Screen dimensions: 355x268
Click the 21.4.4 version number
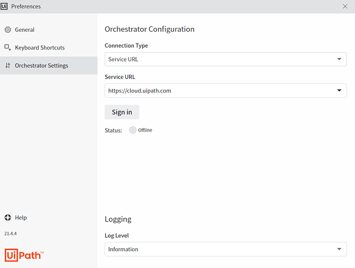(x=10, y=234)
